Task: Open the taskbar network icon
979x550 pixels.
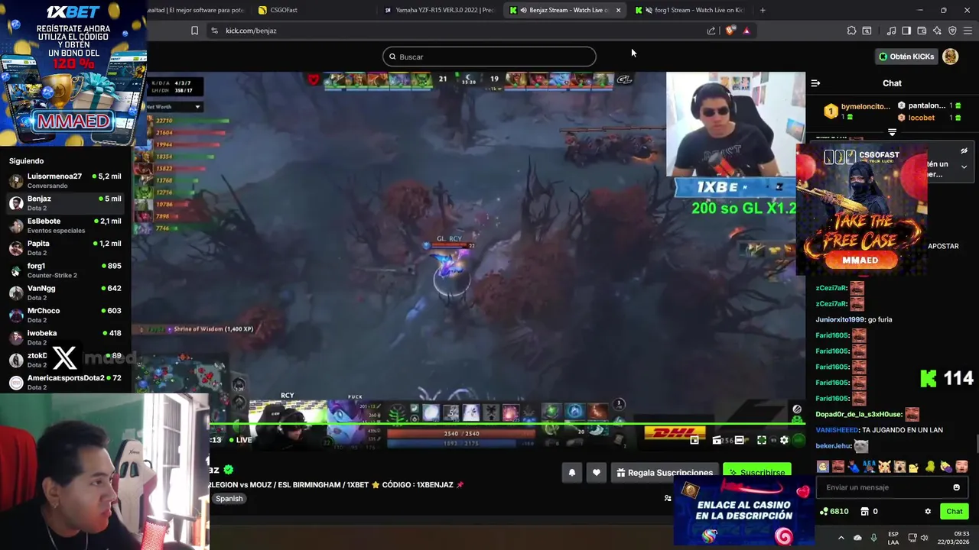Action: point(912,538)
